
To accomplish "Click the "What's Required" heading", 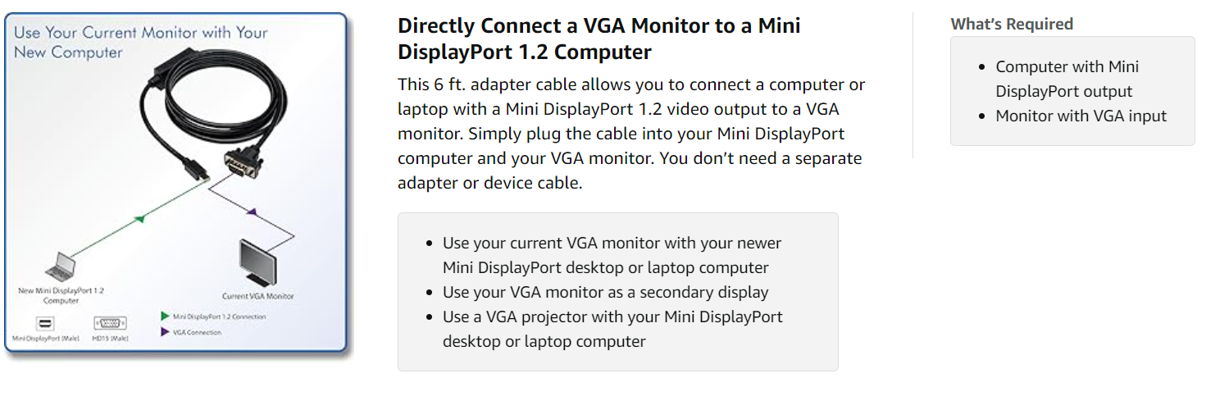I will coord(1011,24).
